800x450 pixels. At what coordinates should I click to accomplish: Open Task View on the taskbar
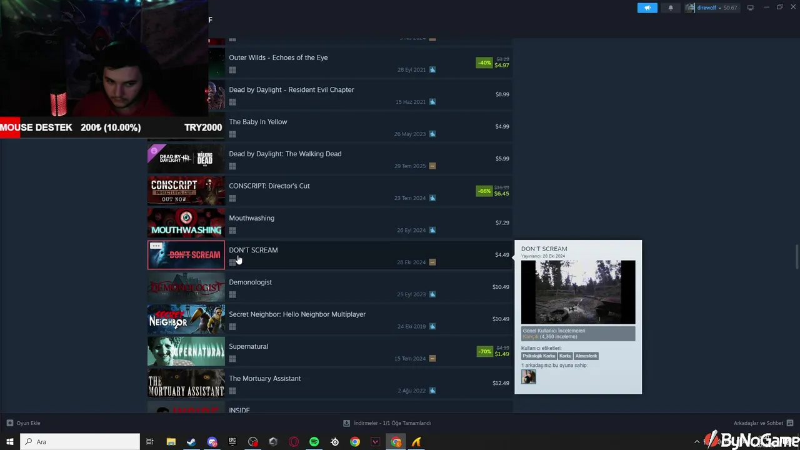click(150, 442)
